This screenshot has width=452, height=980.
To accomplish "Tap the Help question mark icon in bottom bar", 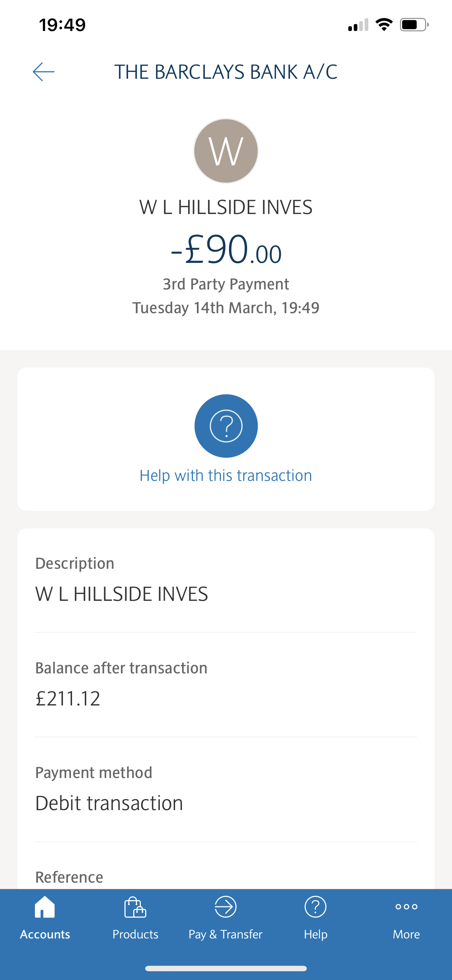I will [316, 907].
